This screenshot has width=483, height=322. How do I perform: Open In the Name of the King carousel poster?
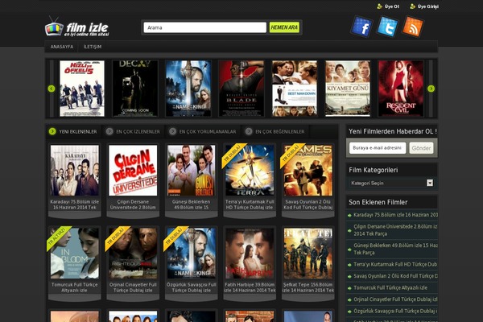[x=188, y=89]
